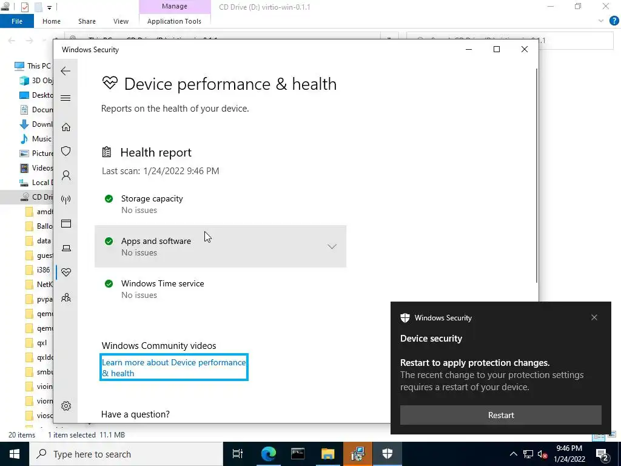Open the hamburger navigation menu in Windows Security
This screenshot has height=466, width=621.
click(x=65, y=98)
